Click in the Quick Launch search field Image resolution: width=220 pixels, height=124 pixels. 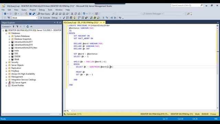coord(186,6)
